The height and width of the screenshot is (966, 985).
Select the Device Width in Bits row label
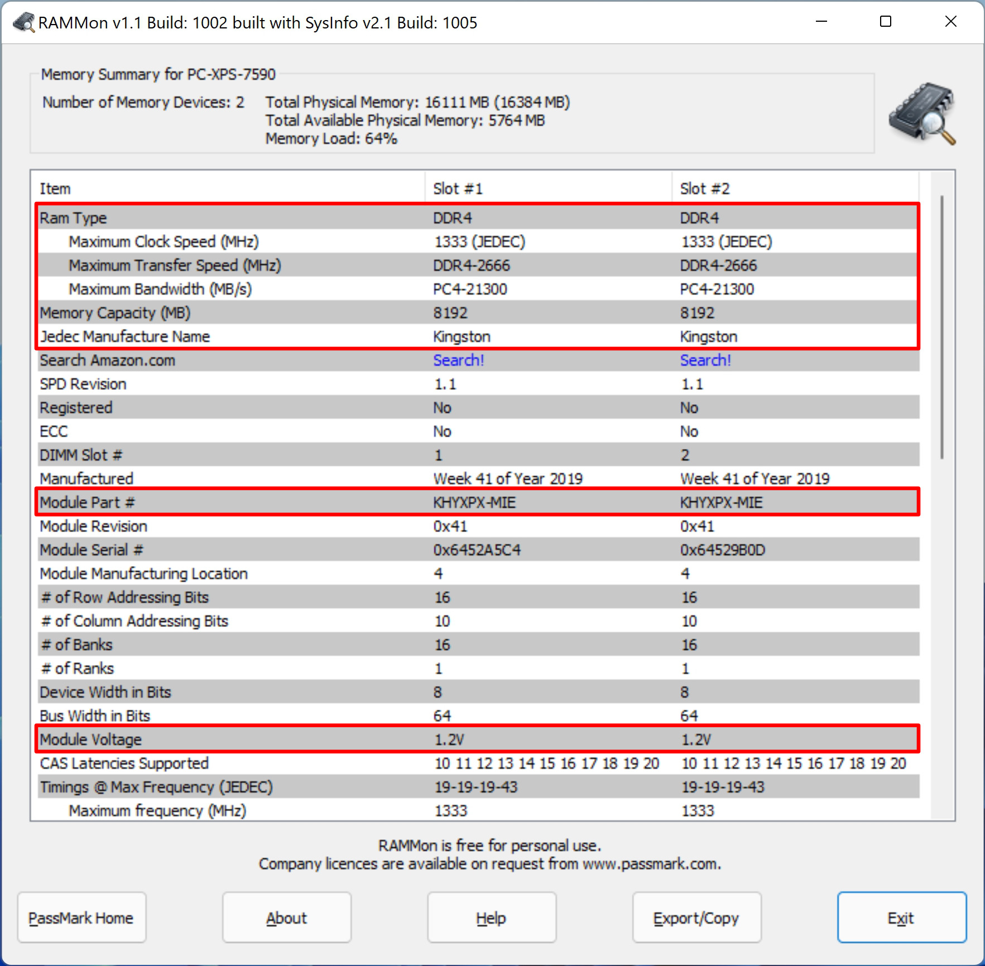click(x=105, y=692)
